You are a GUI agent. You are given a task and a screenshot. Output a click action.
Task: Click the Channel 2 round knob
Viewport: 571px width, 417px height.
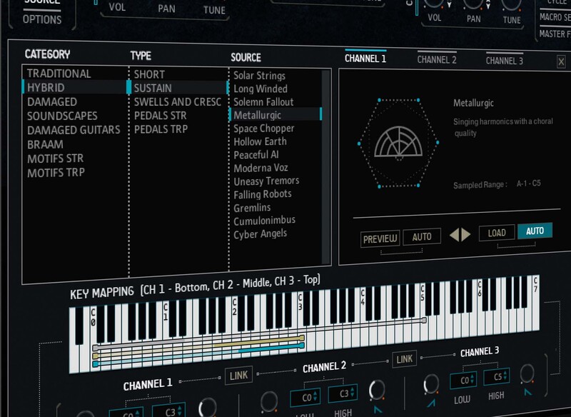[x=376, y=390]
